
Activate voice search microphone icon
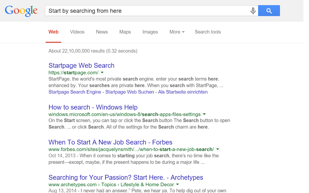[253, 11]
